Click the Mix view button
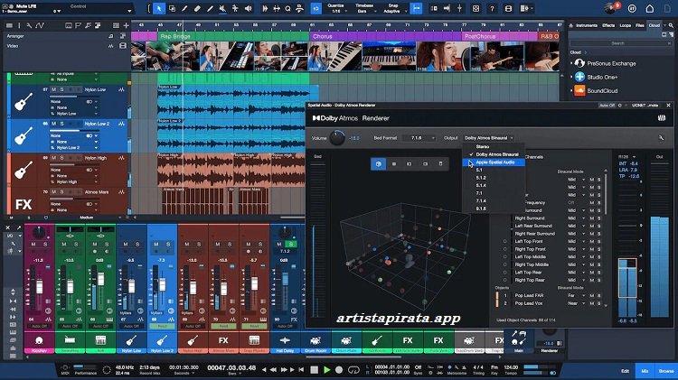Viewport: 678px width, 380px height. [645, 371]
